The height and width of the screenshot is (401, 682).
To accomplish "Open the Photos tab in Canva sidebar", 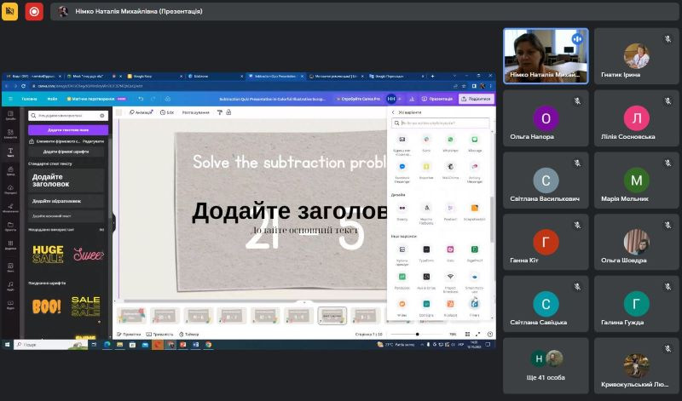I will [10, 267].
